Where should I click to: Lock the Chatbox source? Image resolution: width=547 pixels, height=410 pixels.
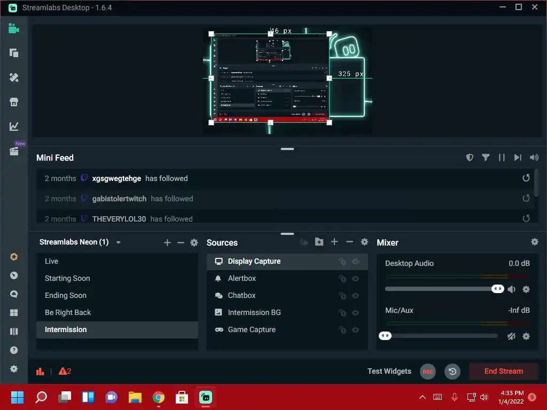[x=342, y=296]
